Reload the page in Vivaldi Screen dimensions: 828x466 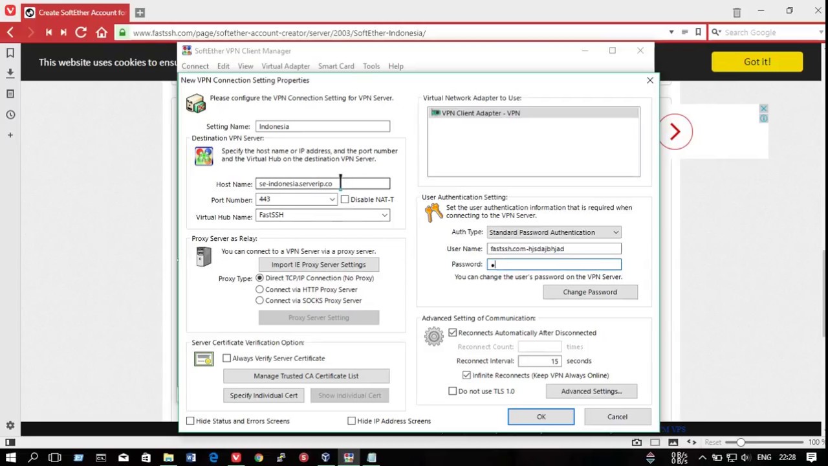tap(81, 32)
